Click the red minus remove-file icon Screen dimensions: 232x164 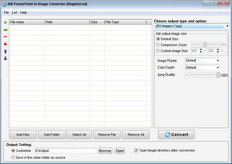point(5,37)
